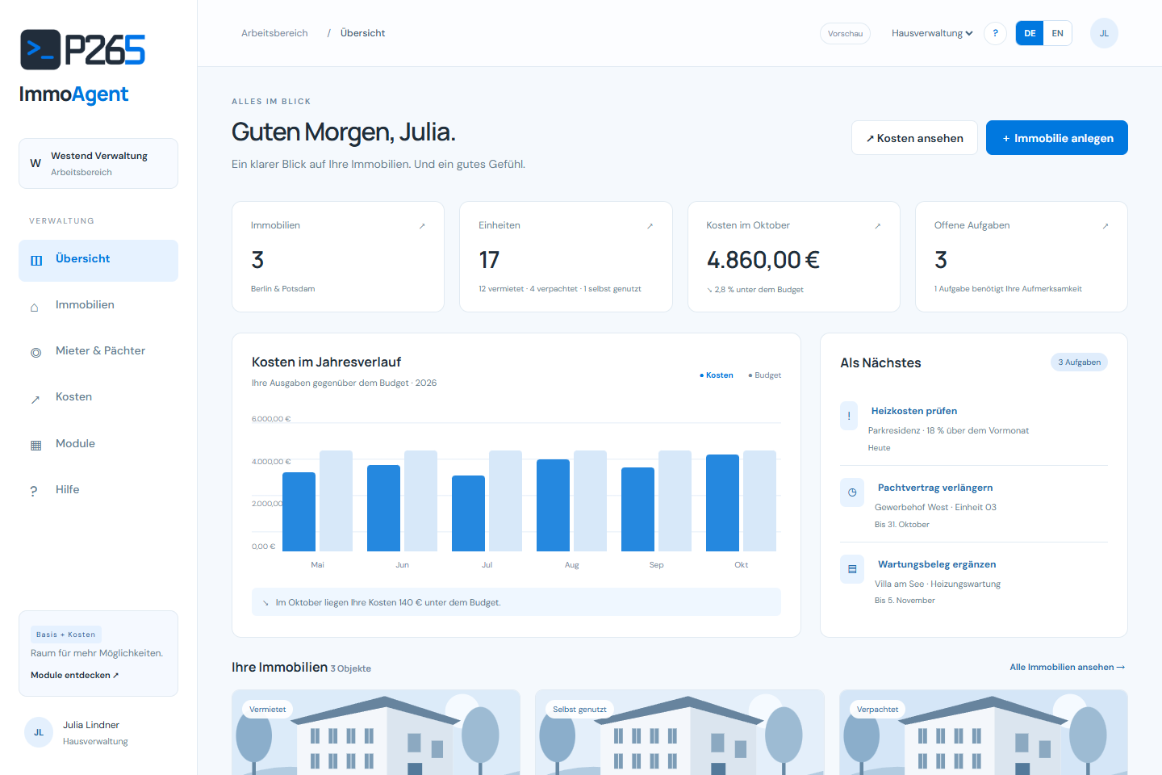Toggle the Budget legend series

point(765,375)
